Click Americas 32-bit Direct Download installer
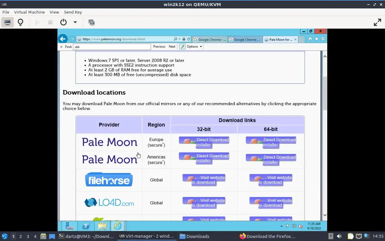The image size is (385, 241). tap(204, 158)
